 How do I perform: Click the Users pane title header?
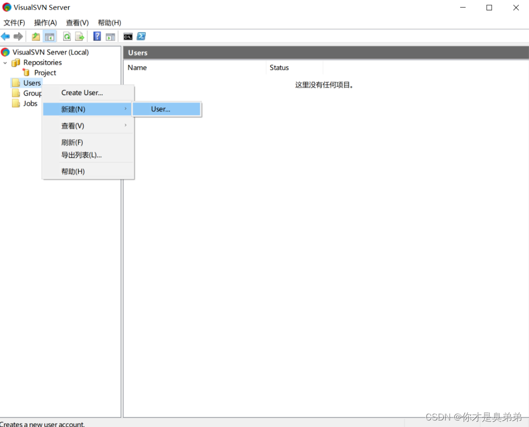[x=326, y=53]
